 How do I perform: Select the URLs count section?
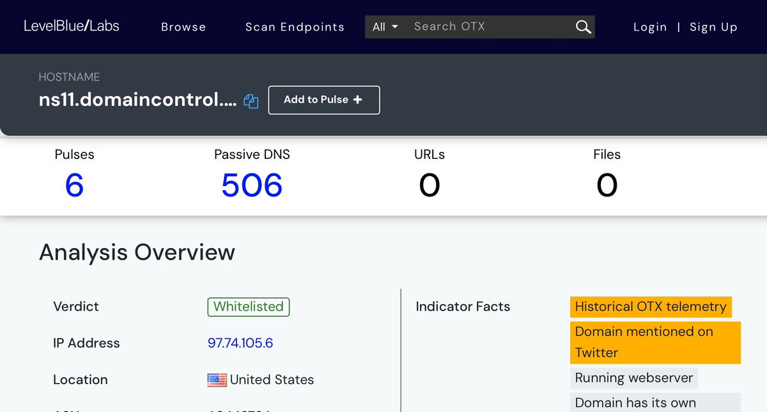tap(430, 185)
